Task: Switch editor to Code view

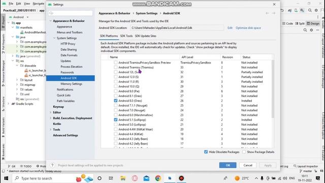Action: pos(288,23)
